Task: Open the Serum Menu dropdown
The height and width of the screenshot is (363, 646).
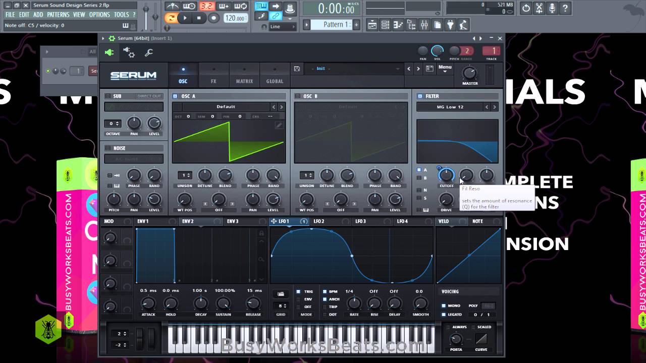Action: pos(445,69)
